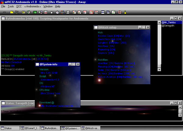Click the yellow About icon in toolbar
This screenshot has width=183, height=131.
[125, 12]
